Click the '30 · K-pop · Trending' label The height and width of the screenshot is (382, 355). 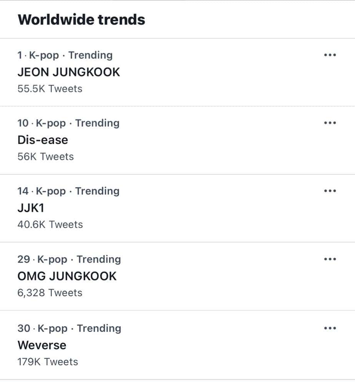(x=69, y=329)
